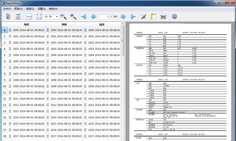The image size is (236, 141).
Task: Open help with the question mark icon
Action: [174, 16]
